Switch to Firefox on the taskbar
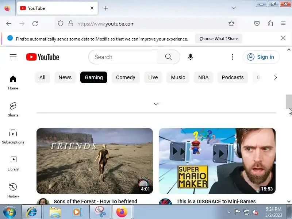The image size is (292, 219). pyautogui.click(x=122, y=212)
